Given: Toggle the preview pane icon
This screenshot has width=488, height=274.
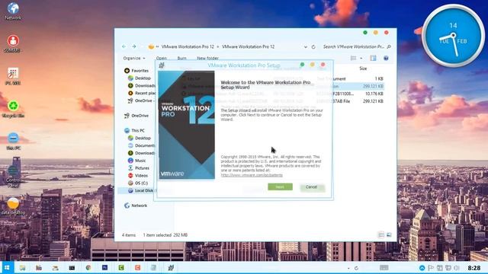Looking at the screenshot, I should click(x=373, y=58).
